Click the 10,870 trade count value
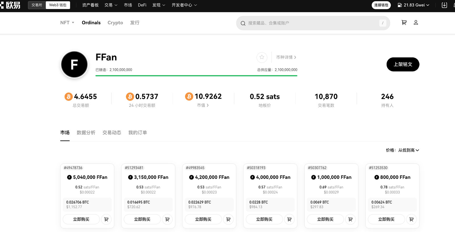Viewport: 455px width, 232px height. (326, 97)
